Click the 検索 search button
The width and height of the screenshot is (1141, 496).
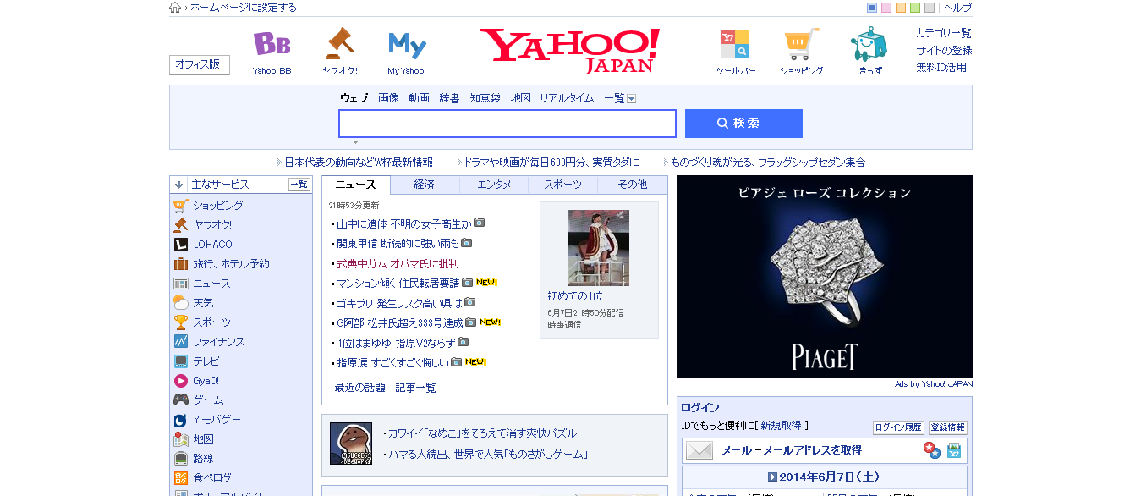click(743, 124)
